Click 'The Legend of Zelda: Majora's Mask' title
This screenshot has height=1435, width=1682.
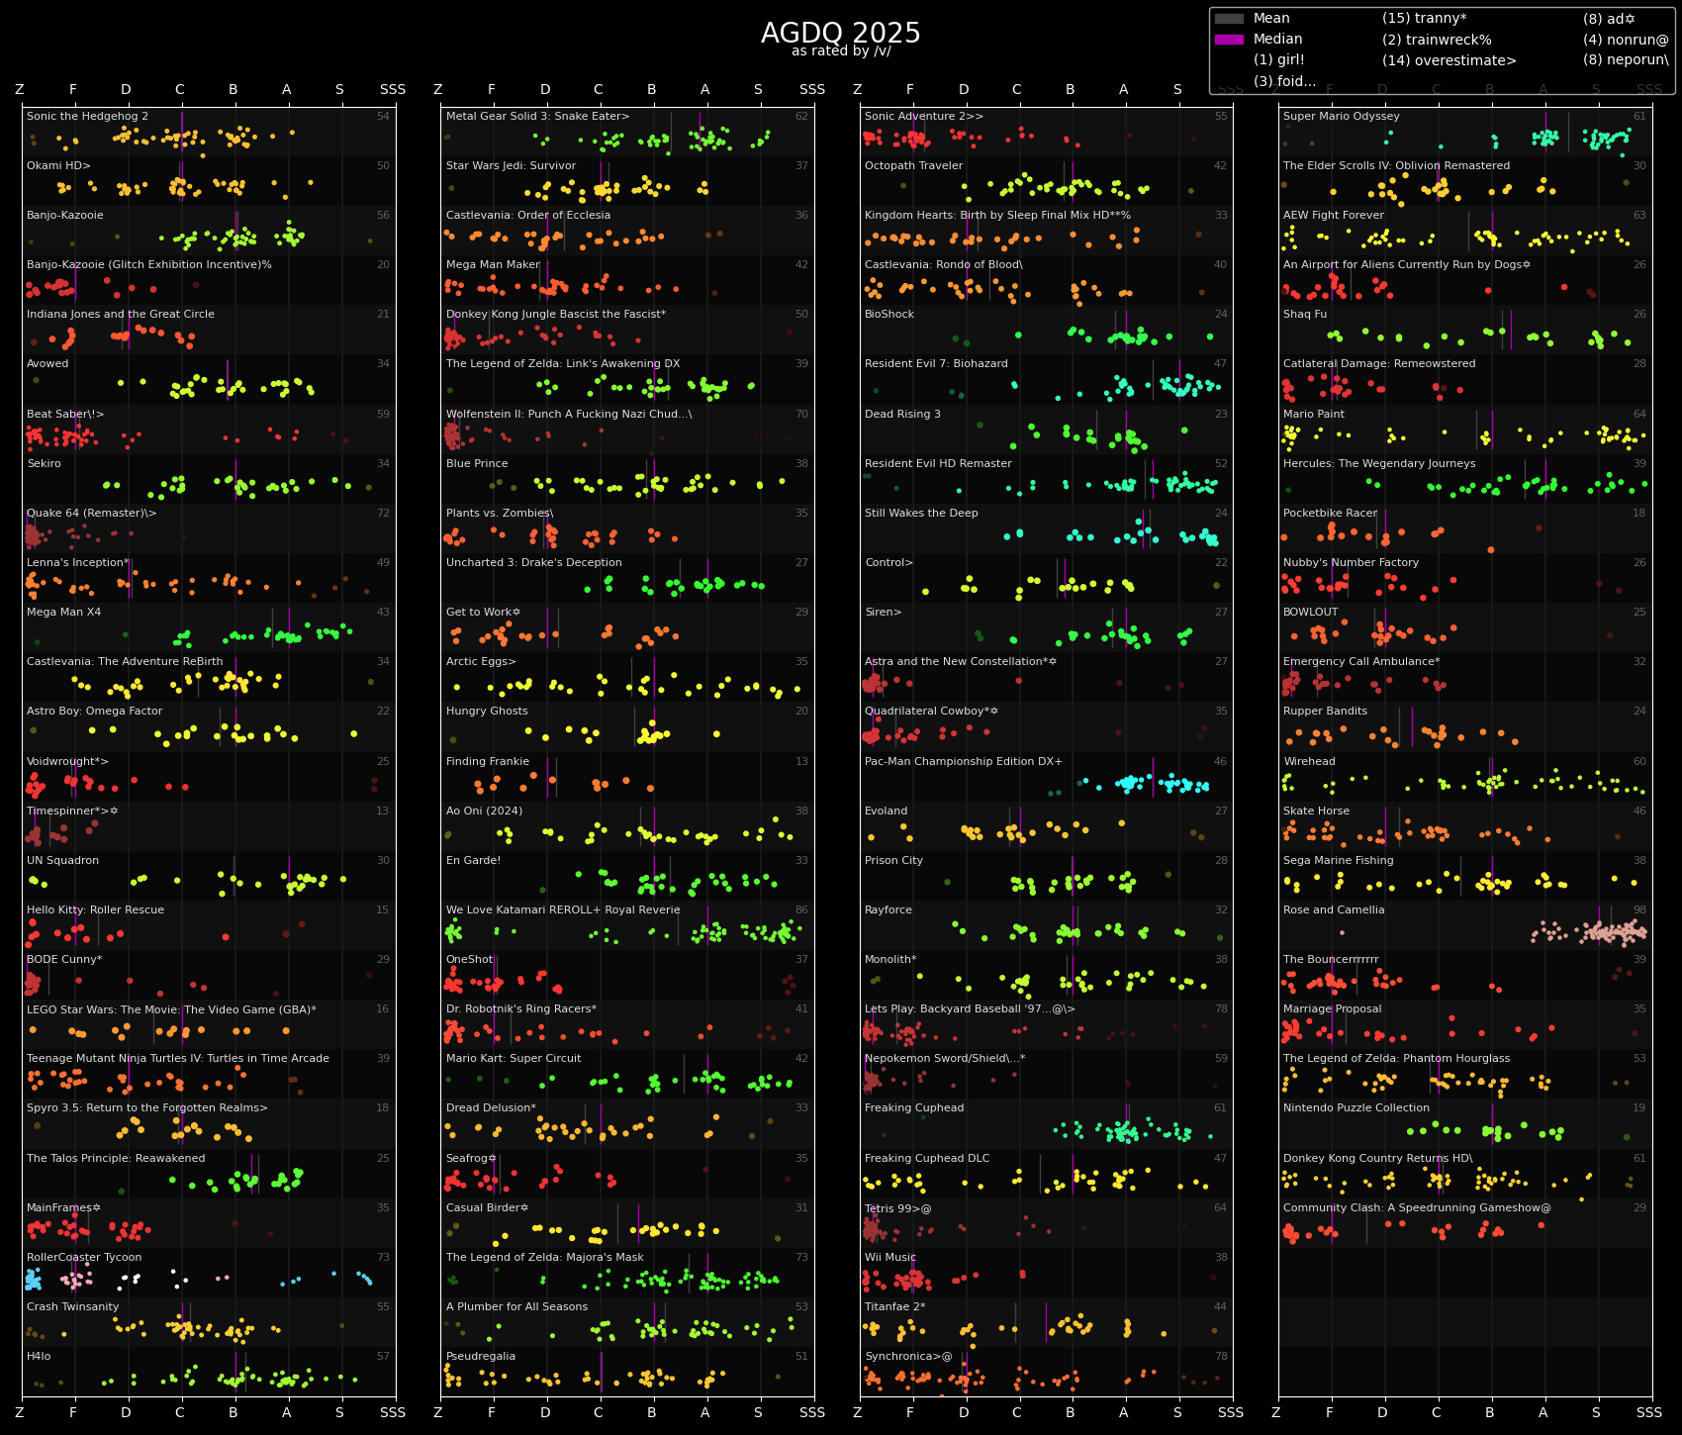click(x=545, y=1258)
